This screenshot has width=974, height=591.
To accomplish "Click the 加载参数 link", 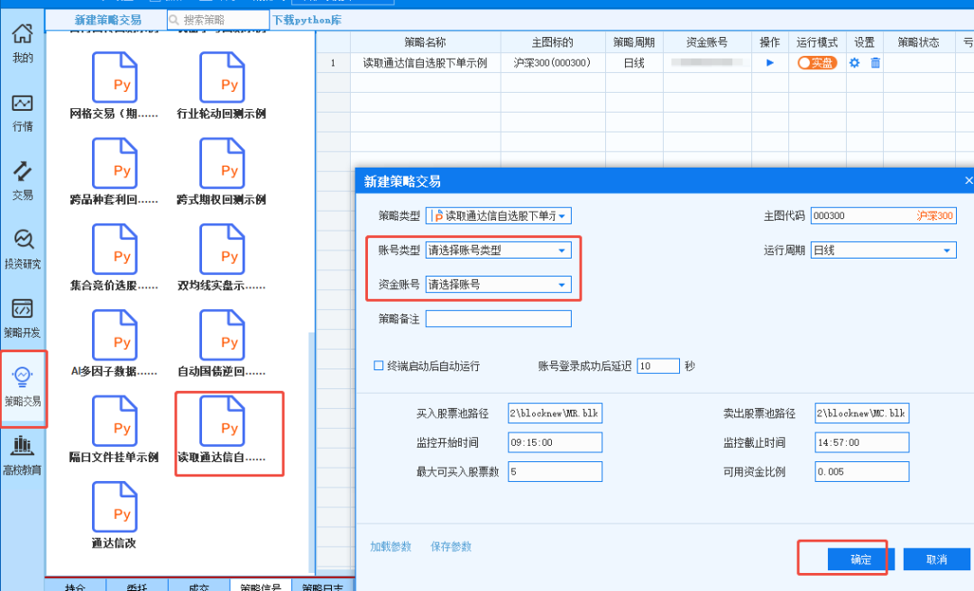I will coord(391,546).
